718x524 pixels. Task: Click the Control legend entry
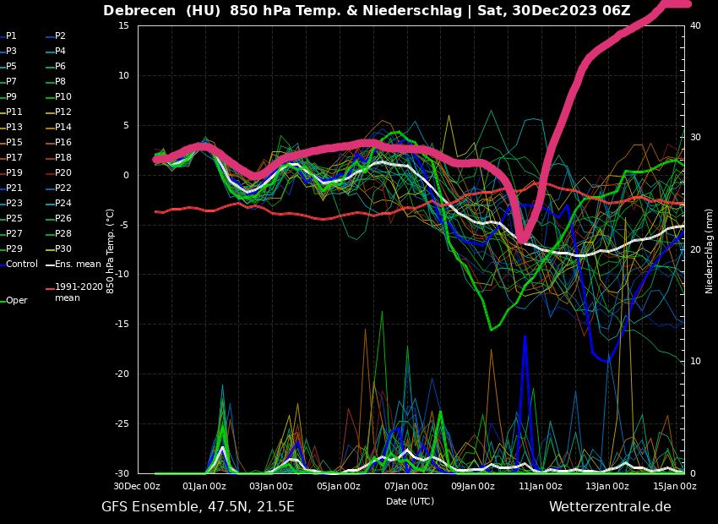coord(22,265)
